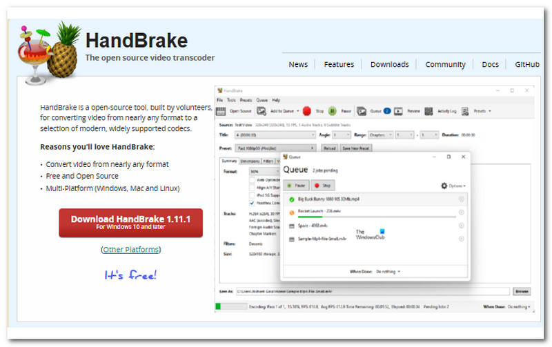Viewport: 552px width, 347px height.
Task: Open the Downloads page in site navigation
Action: click(x=389, y=64)
